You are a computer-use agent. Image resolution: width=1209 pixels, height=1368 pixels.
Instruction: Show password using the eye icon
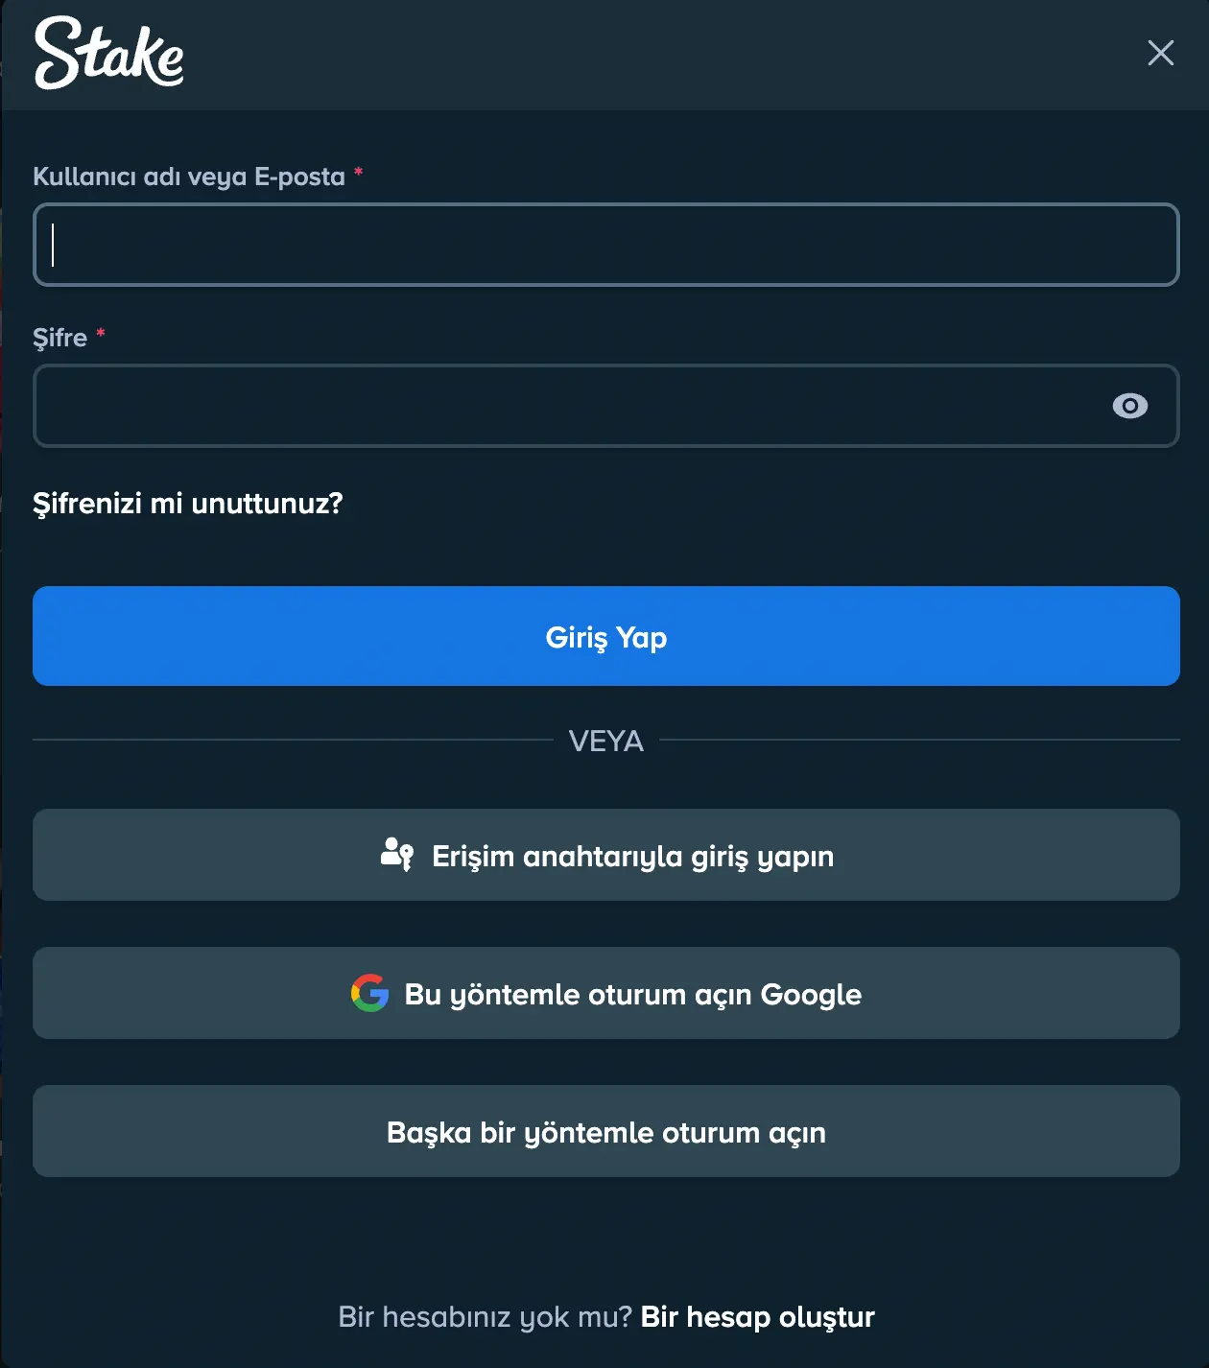tap(1129, 406)
